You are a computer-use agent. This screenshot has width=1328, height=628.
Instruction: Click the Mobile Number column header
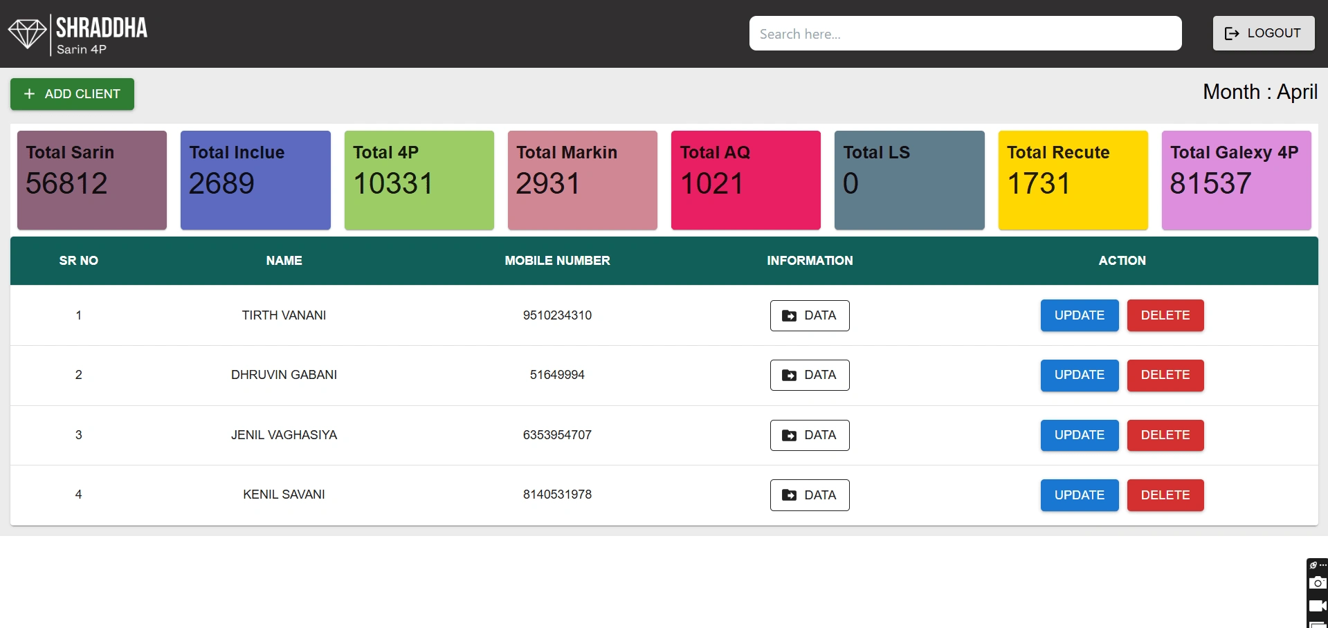tap(557, 261)
